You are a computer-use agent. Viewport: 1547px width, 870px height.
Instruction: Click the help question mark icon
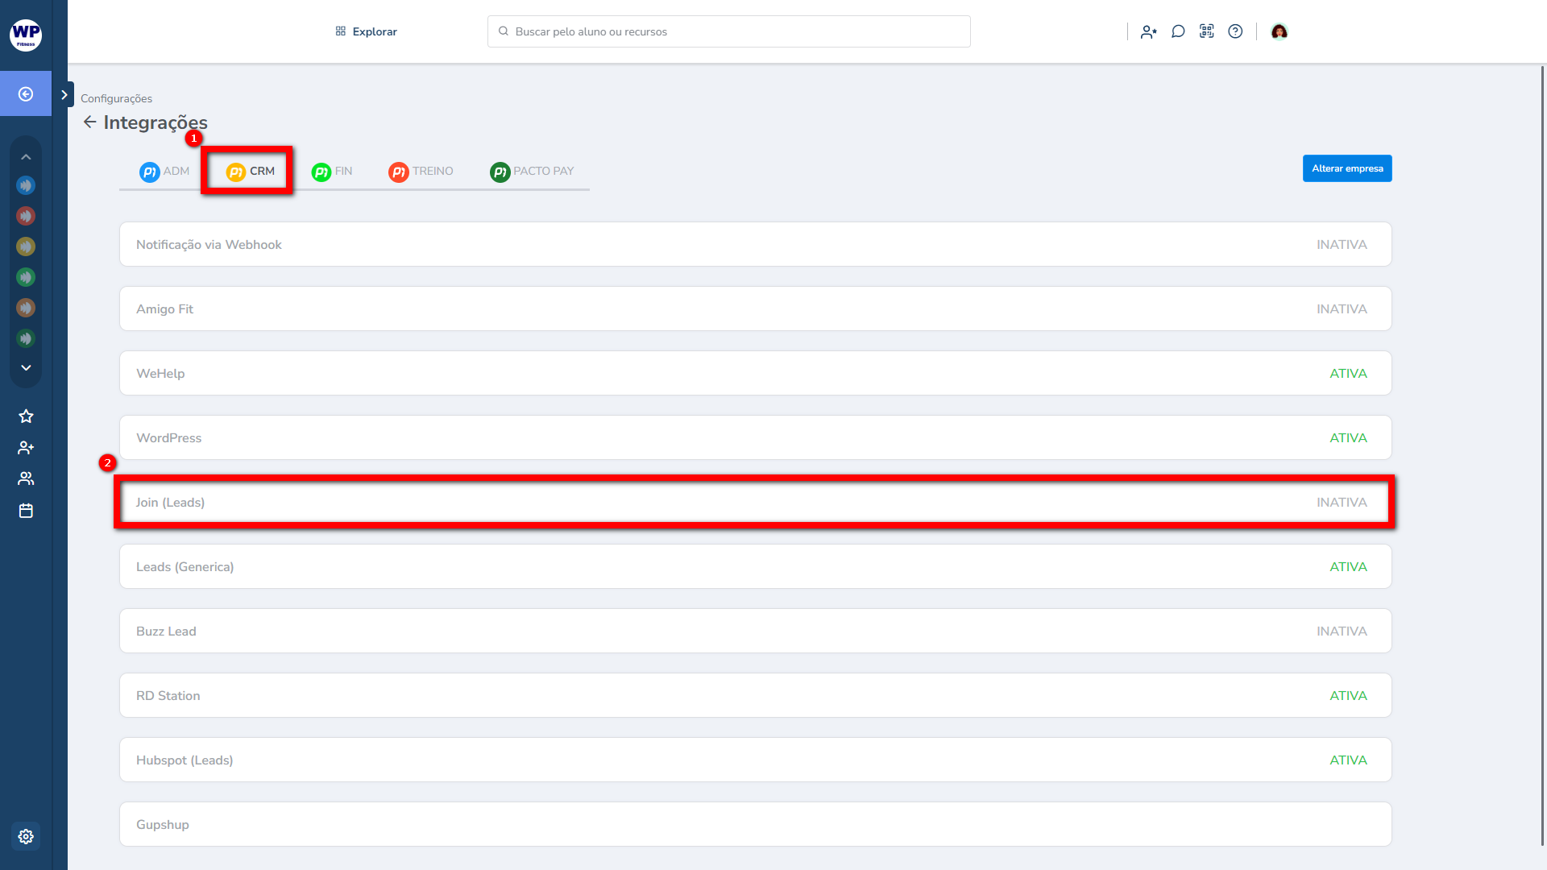click(1235, 31)
